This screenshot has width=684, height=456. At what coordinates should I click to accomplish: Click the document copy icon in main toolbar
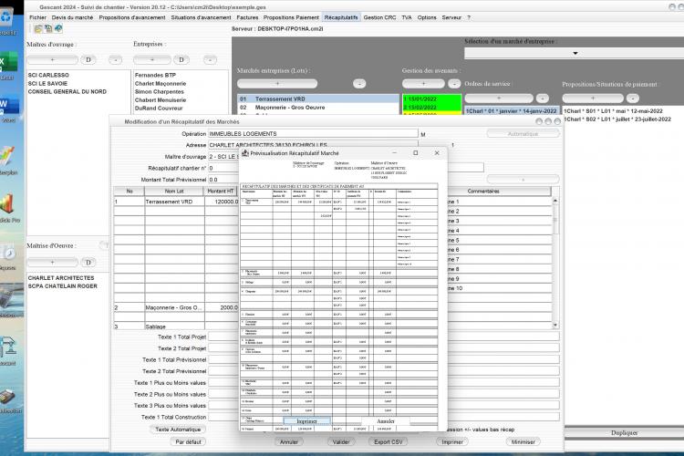coord(48,29)
